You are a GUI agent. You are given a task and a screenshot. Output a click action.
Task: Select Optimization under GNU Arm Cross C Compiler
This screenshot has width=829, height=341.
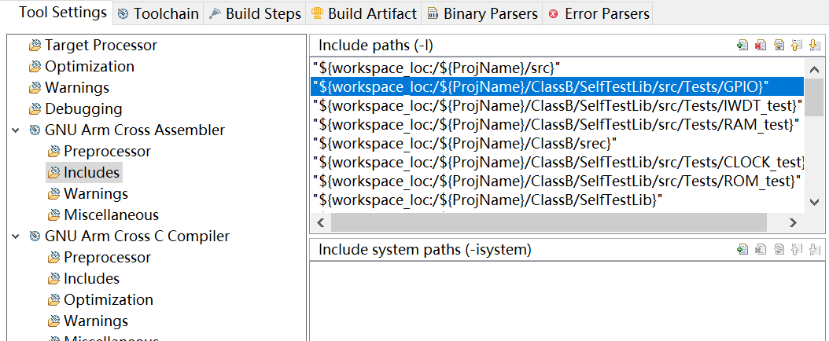(108, 300)
